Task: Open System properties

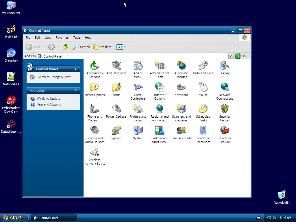Action: pos(138,133)
